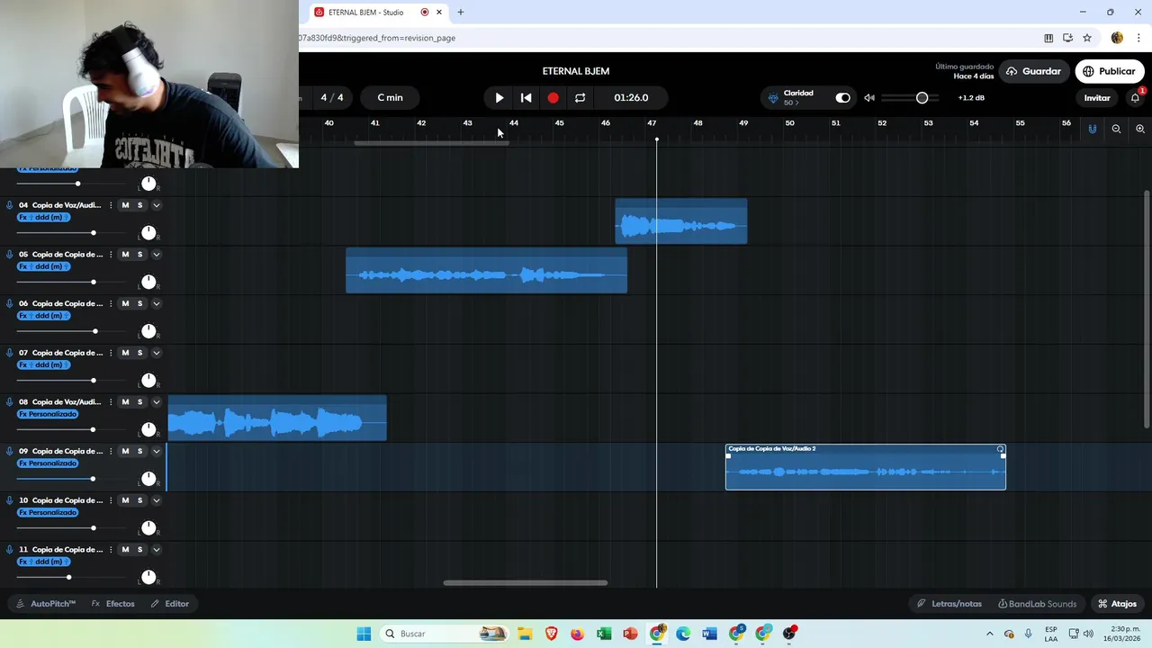
Task: Open notifications from the bell icon
Action: click(x=1136, y=97)
